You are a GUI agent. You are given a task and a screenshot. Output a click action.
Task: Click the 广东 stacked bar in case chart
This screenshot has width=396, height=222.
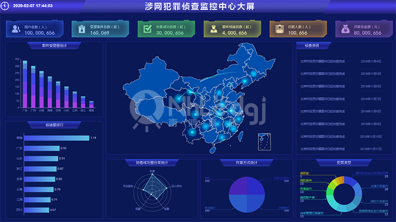coord(25,84)
